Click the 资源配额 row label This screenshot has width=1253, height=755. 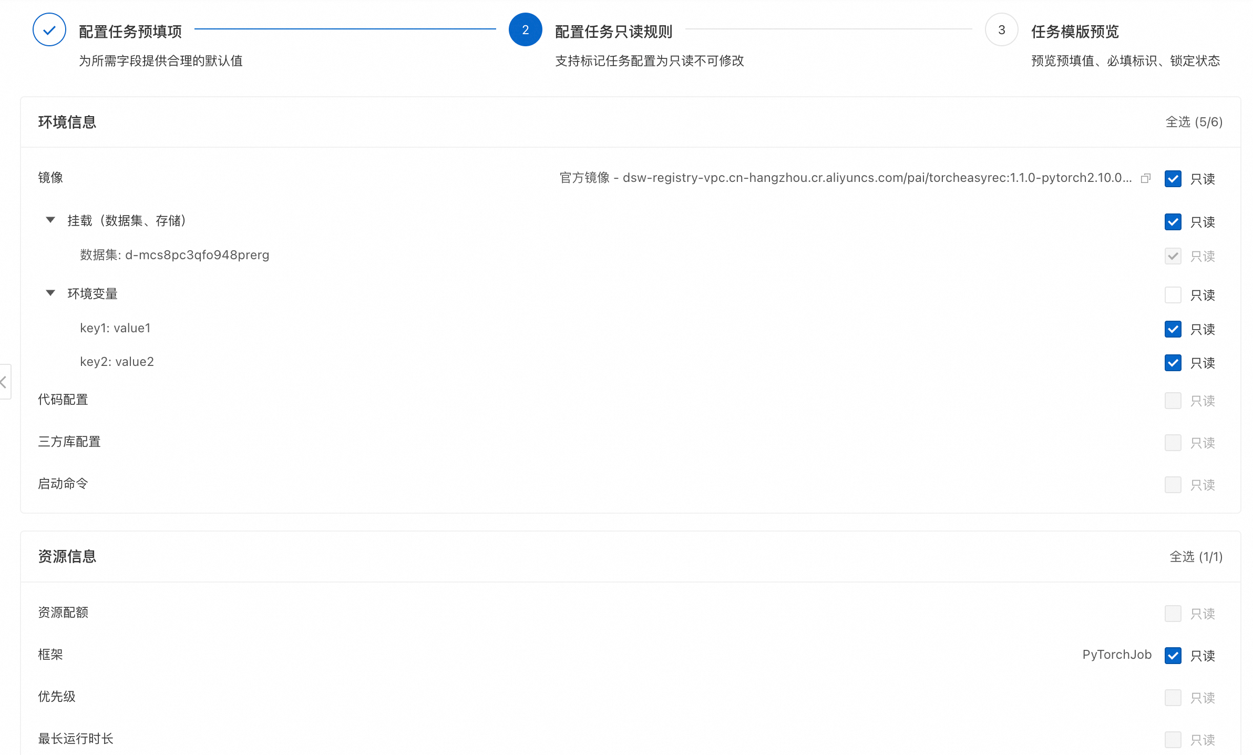(63, 613)
